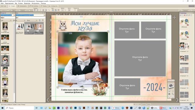Select the -2024- text on right page
The width and height of the screenshot is (195, 110).
pyautogui.click(x=154, y=87)
